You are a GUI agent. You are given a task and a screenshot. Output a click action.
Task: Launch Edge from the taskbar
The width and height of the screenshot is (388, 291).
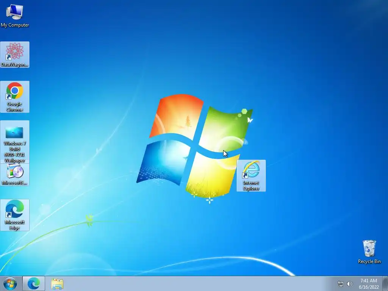34,283
